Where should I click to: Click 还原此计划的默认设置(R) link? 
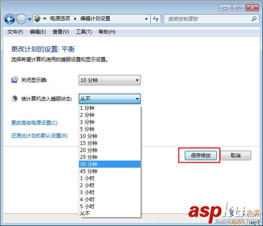click(x=39, y=136)
